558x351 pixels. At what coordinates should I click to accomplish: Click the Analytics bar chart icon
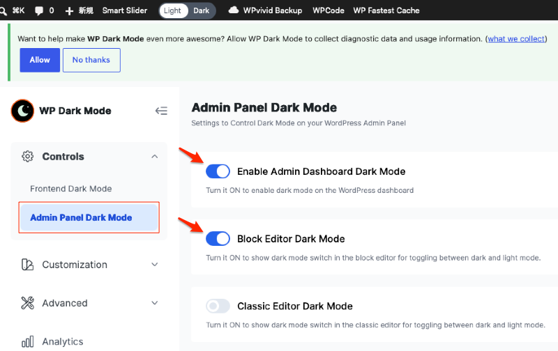point(27,341)
